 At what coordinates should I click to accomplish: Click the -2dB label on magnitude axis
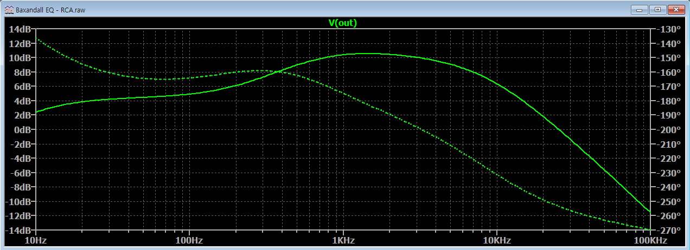22,144
